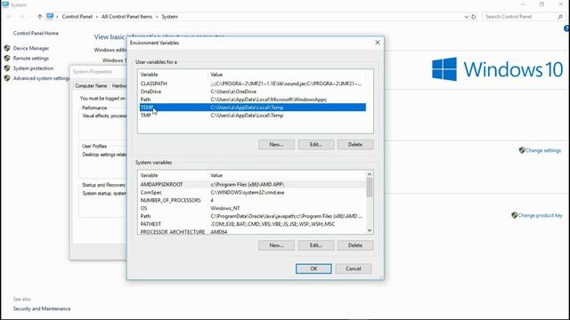Open System protection link

33,68
